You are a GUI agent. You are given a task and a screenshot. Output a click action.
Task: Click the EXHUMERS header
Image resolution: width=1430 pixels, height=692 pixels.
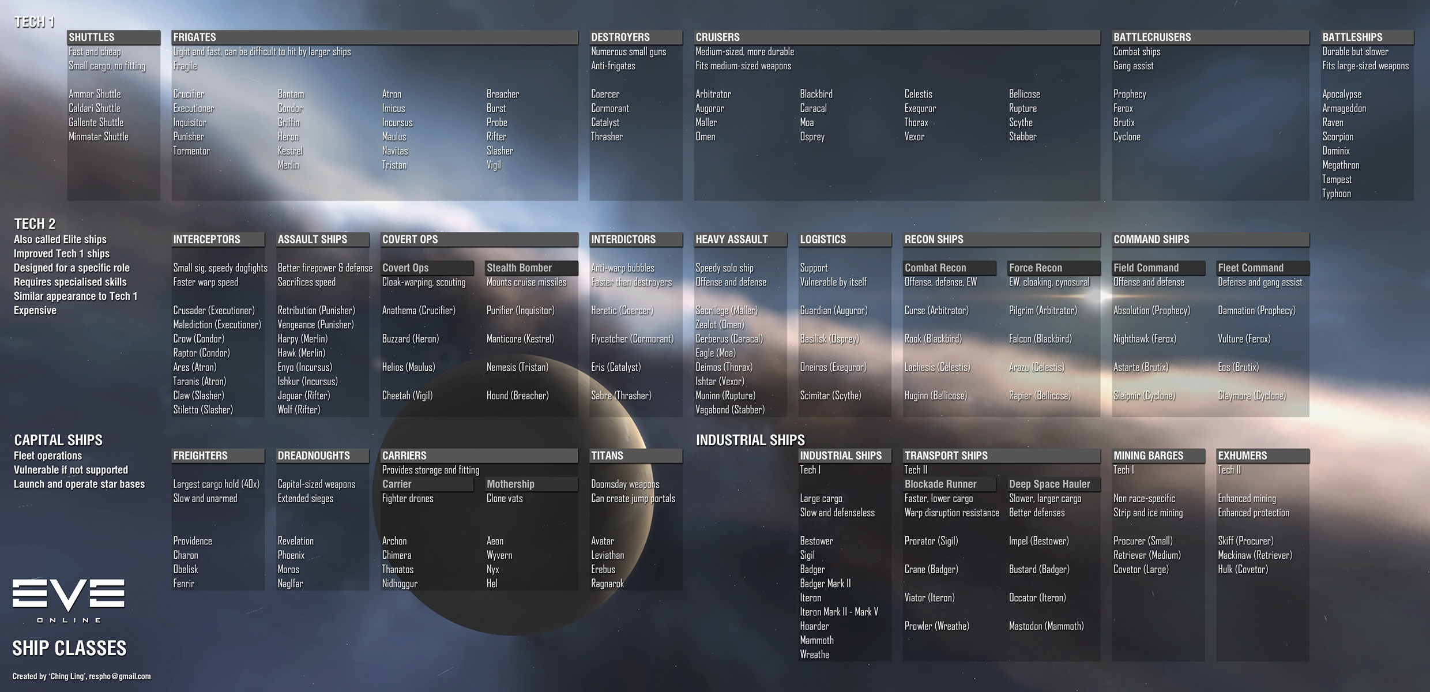1242,456
